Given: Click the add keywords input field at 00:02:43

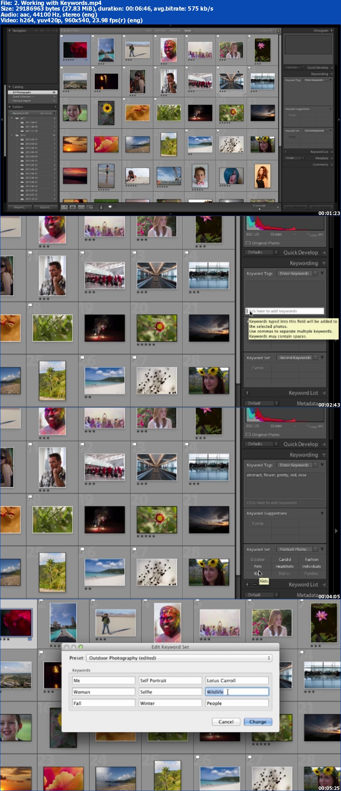Looking at the screenshot, I should pyautogui.click(x=285, y=311).
